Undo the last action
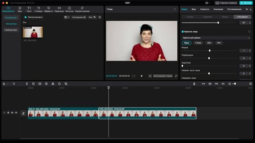This screenshot has height=143, width=255. coord(14,84)
